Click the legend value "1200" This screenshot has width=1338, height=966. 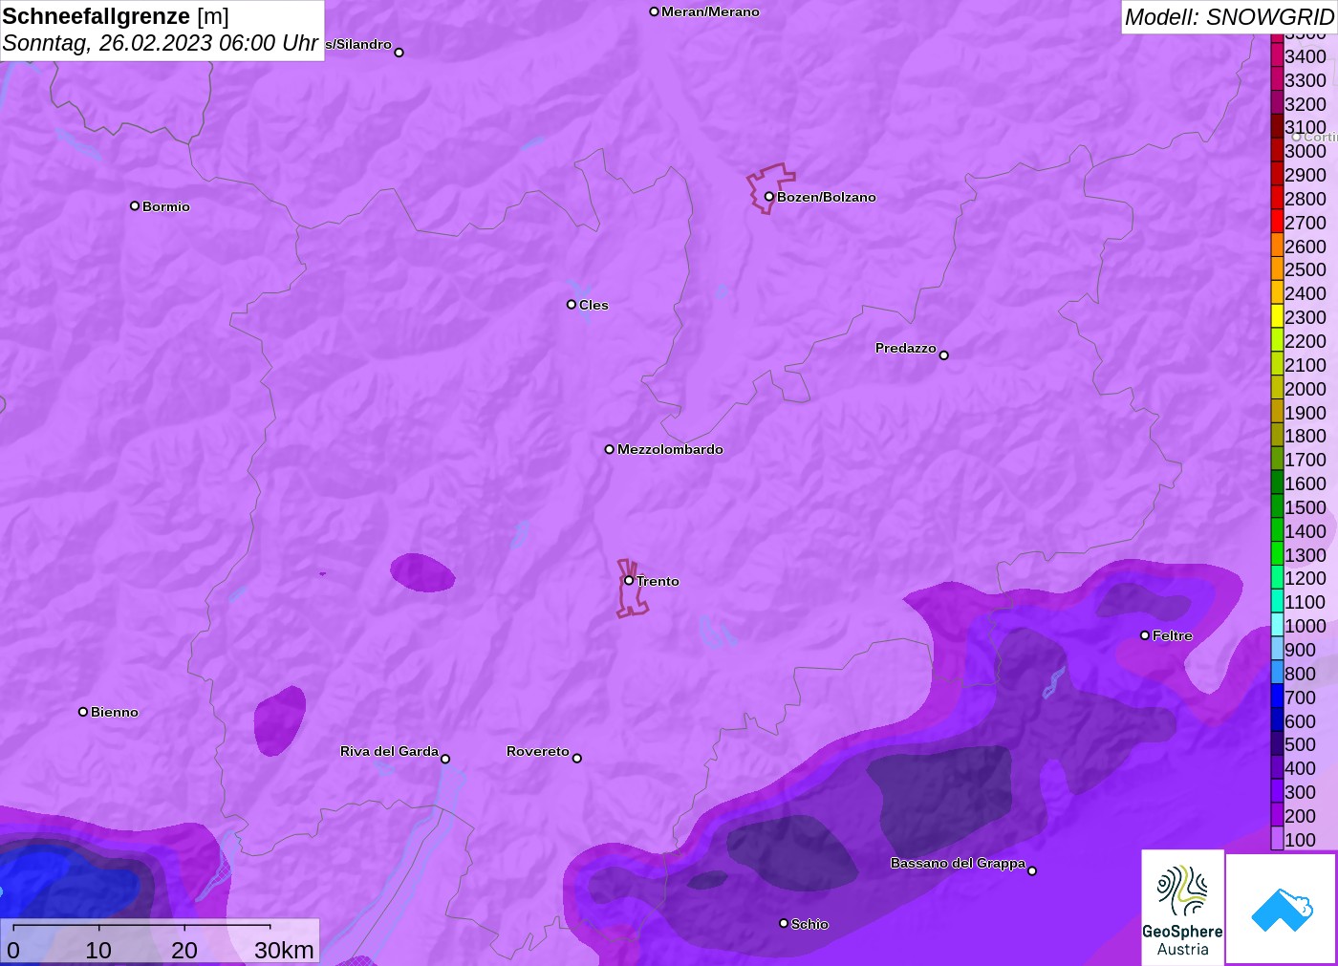point(1306,578)
